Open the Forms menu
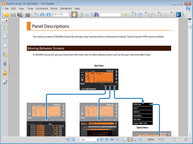 (54, 9)
